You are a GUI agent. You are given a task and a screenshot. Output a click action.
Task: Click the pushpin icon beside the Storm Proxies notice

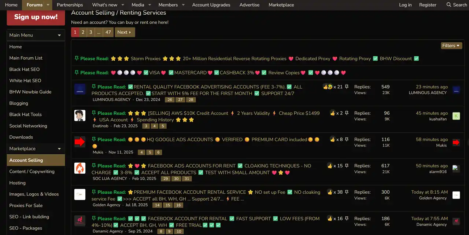76,58
